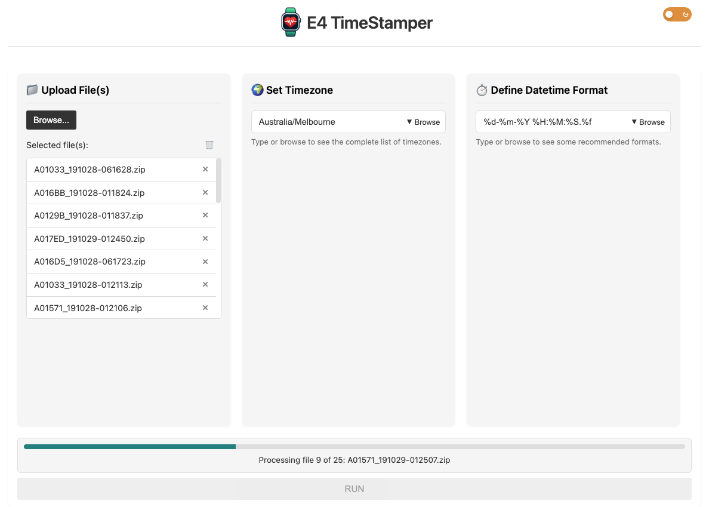
Task: Click the E4 TimeStamper title
Action: 369,23
